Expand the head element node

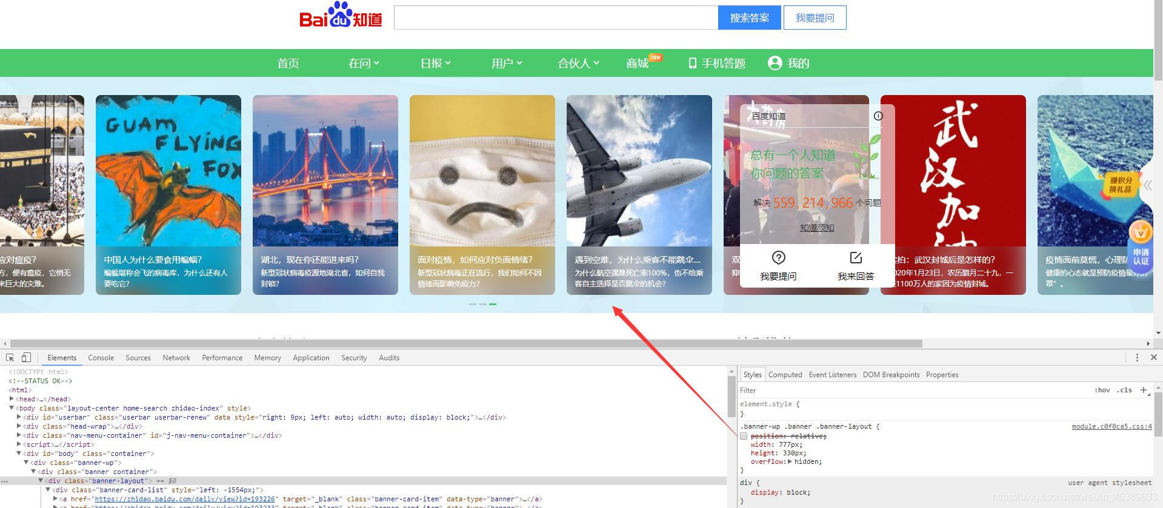[x=12, y=399]
